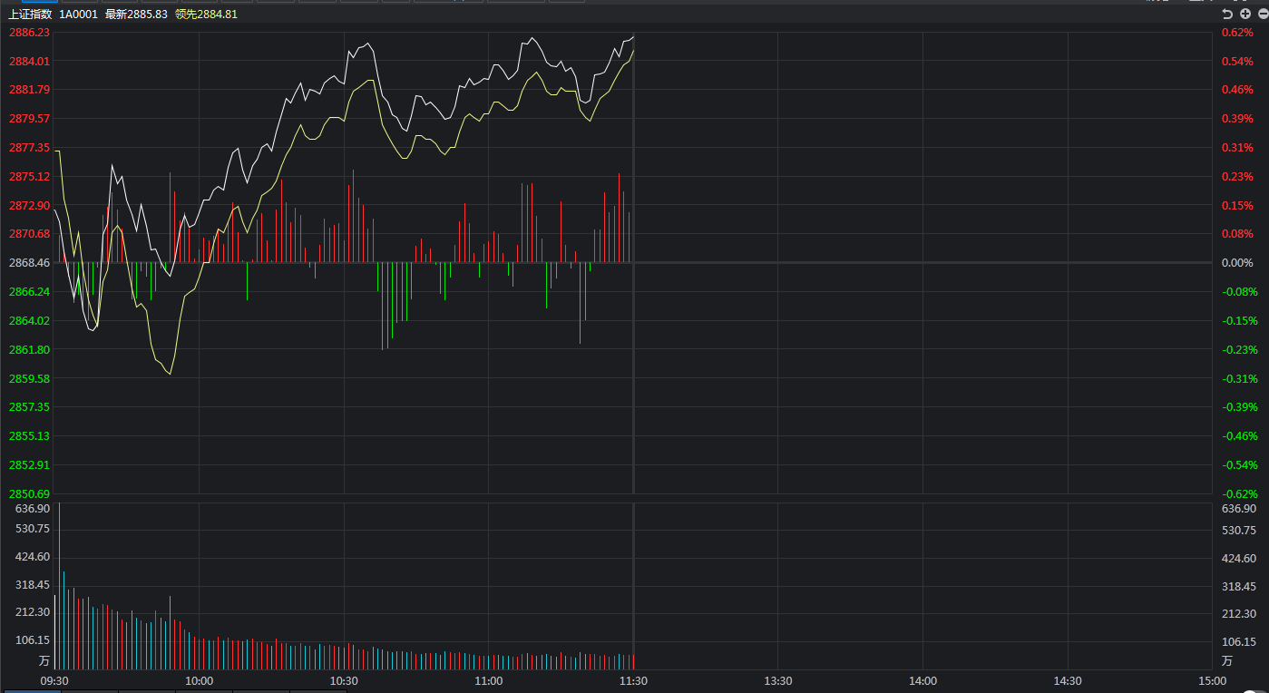This screenshot has height=693, width=1269.
Task: Click the 领先2884.81 leading value readout
Action: [206, 15]
